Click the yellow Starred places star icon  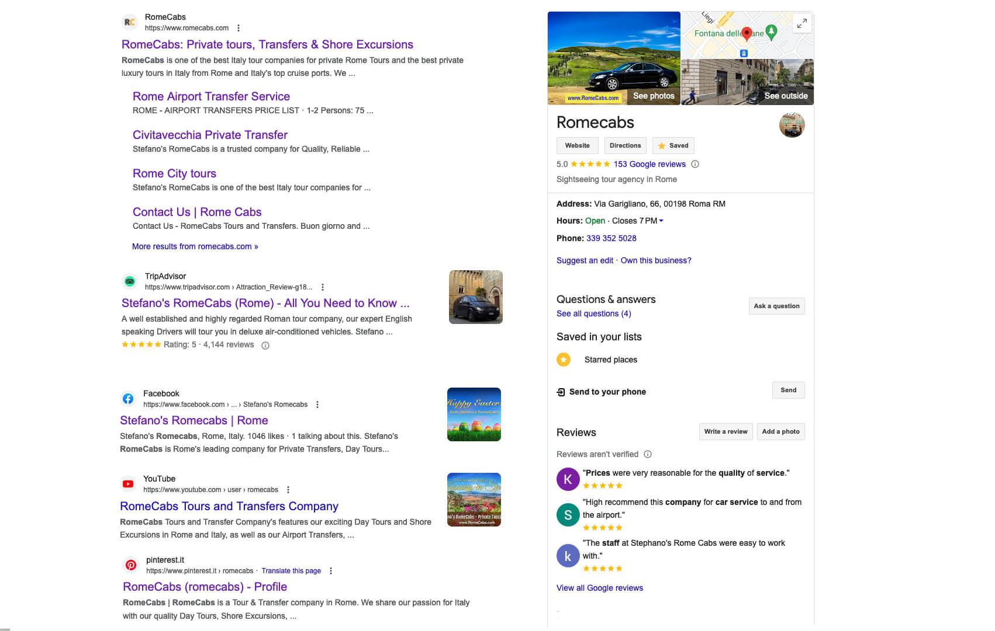click(x=564, y=360)
